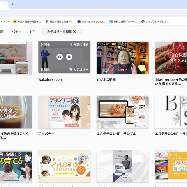This screenshot has height=187, width=187.
Task: Click the ビジネス動画 title text
Action: click(106, 79)
